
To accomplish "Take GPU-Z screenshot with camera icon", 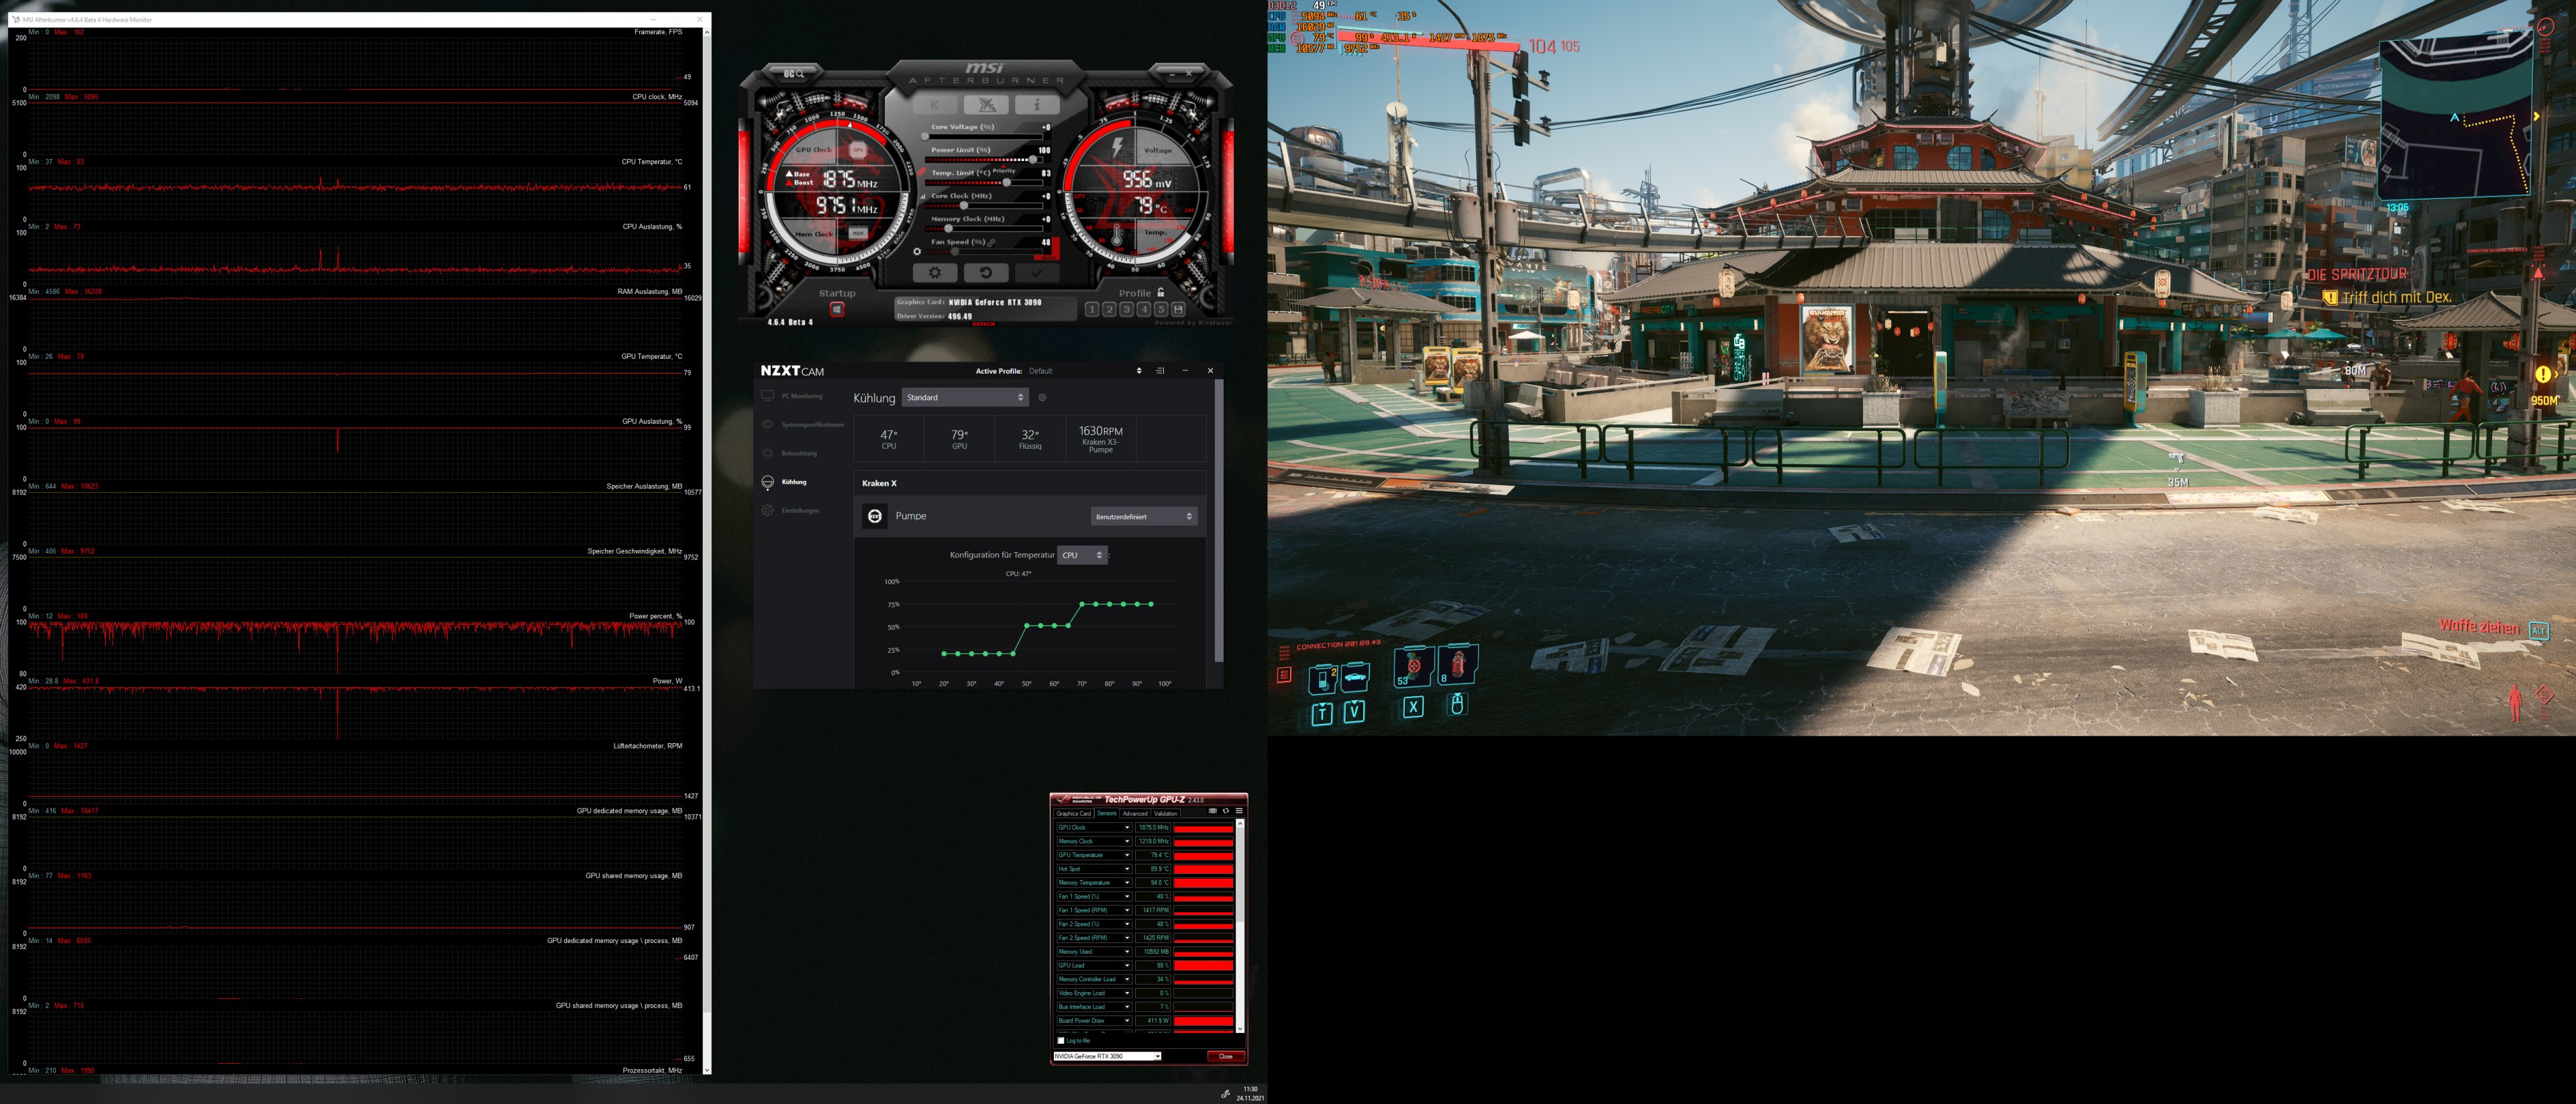I will click(1212, 811).
